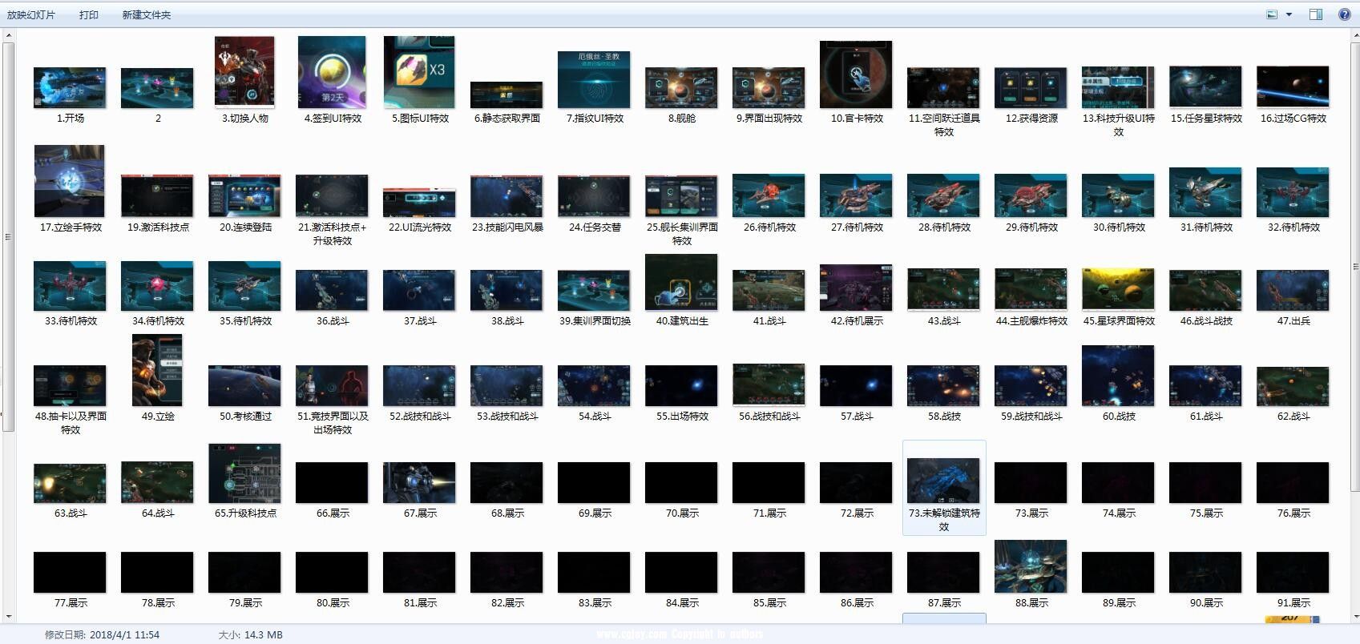Select the 34.待机特效 thumbnail
1360x644 pixels.
[x=157, y=286]
